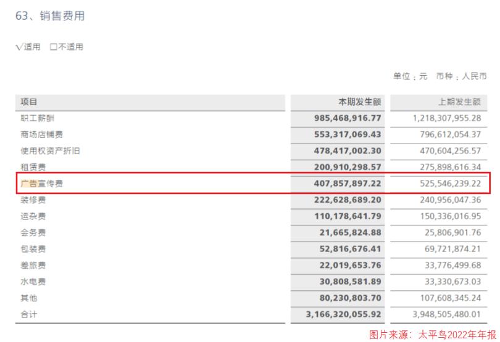Select the row label 广告宣传费
The image size is (500, 342).
[42, 184]
